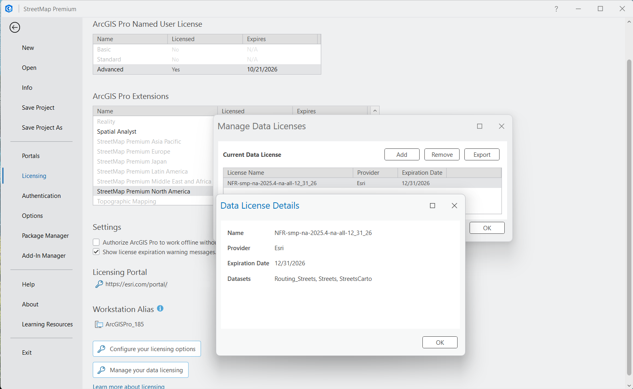Image resolution: width=633 pixels, height=389 pixels.
Task: Uncheck Show license expiration warning messages
Action: pyautogui.click(x=96, y=252)
